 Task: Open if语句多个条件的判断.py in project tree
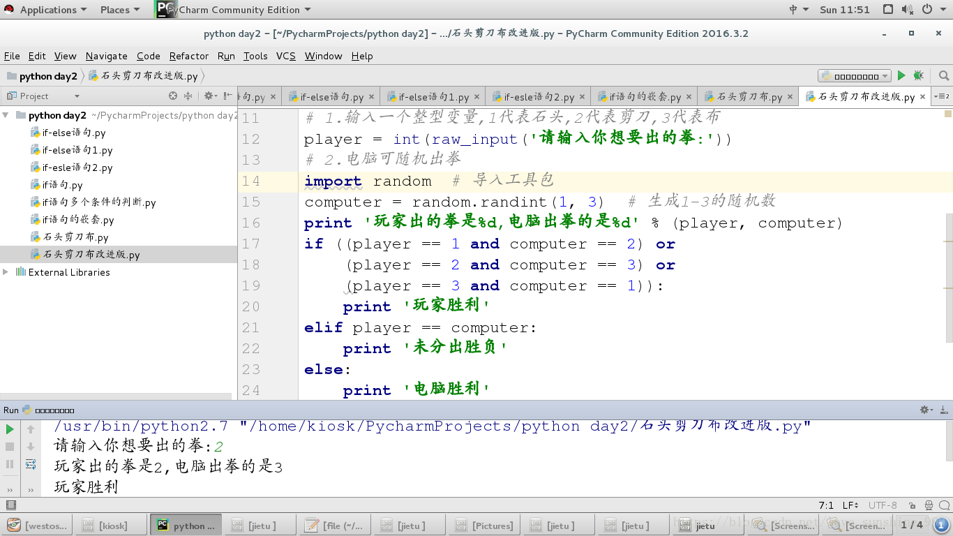(99, 202)
